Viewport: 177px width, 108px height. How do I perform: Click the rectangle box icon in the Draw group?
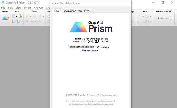(x=140, y=22)
